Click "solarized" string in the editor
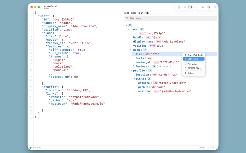Viewport: 246px width, 153px height. click(x=62, y=67)
